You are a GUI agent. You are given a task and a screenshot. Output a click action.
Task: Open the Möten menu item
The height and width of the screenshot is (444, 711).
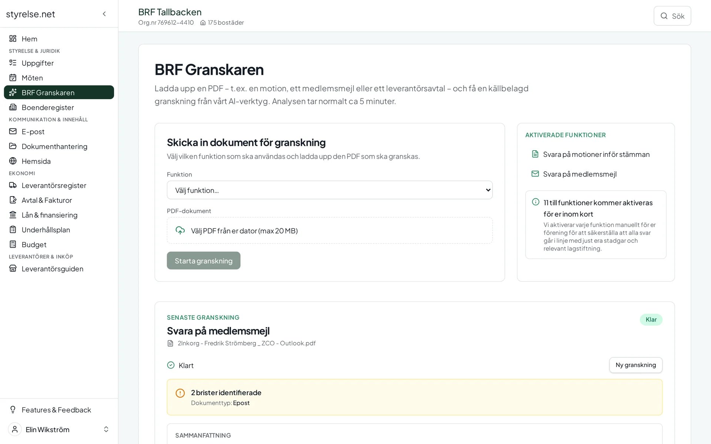[59, 77]
